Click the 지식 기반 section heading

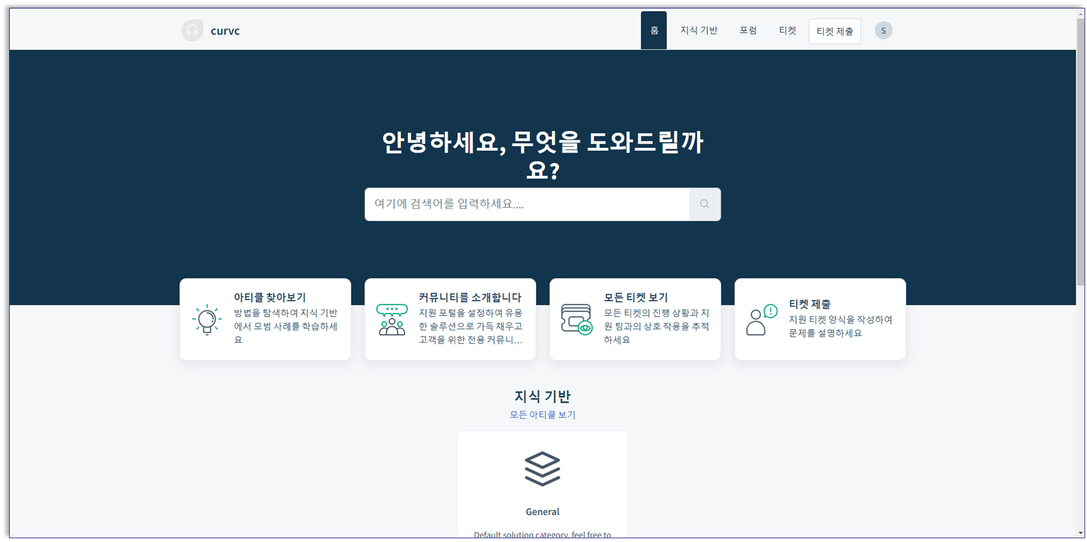tap(543, 396)
